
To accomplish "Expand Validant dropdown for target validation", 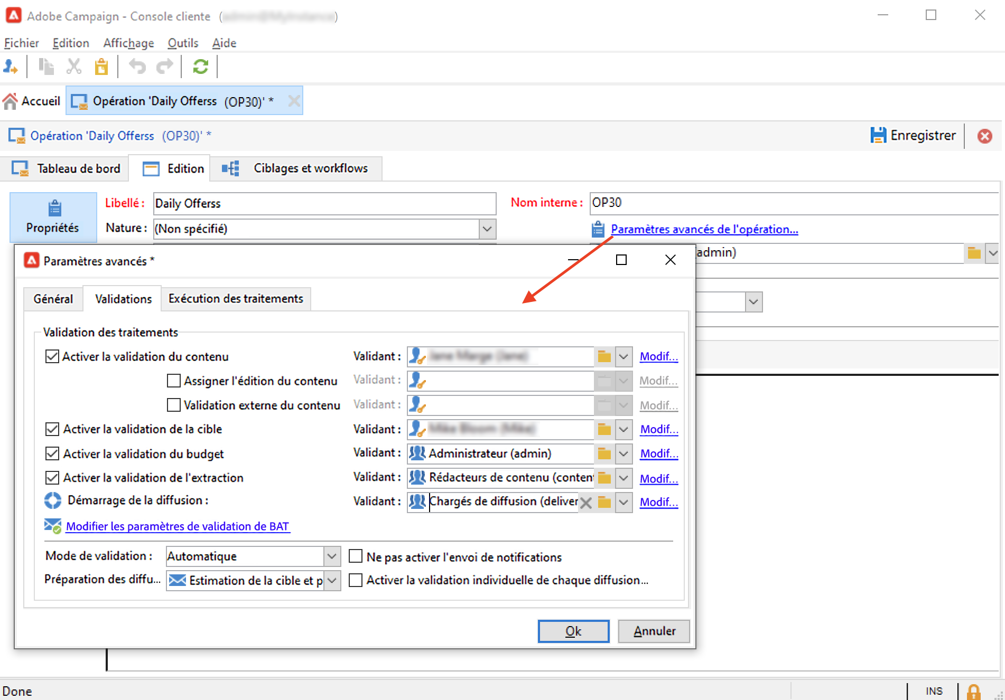I will point(624,430).
